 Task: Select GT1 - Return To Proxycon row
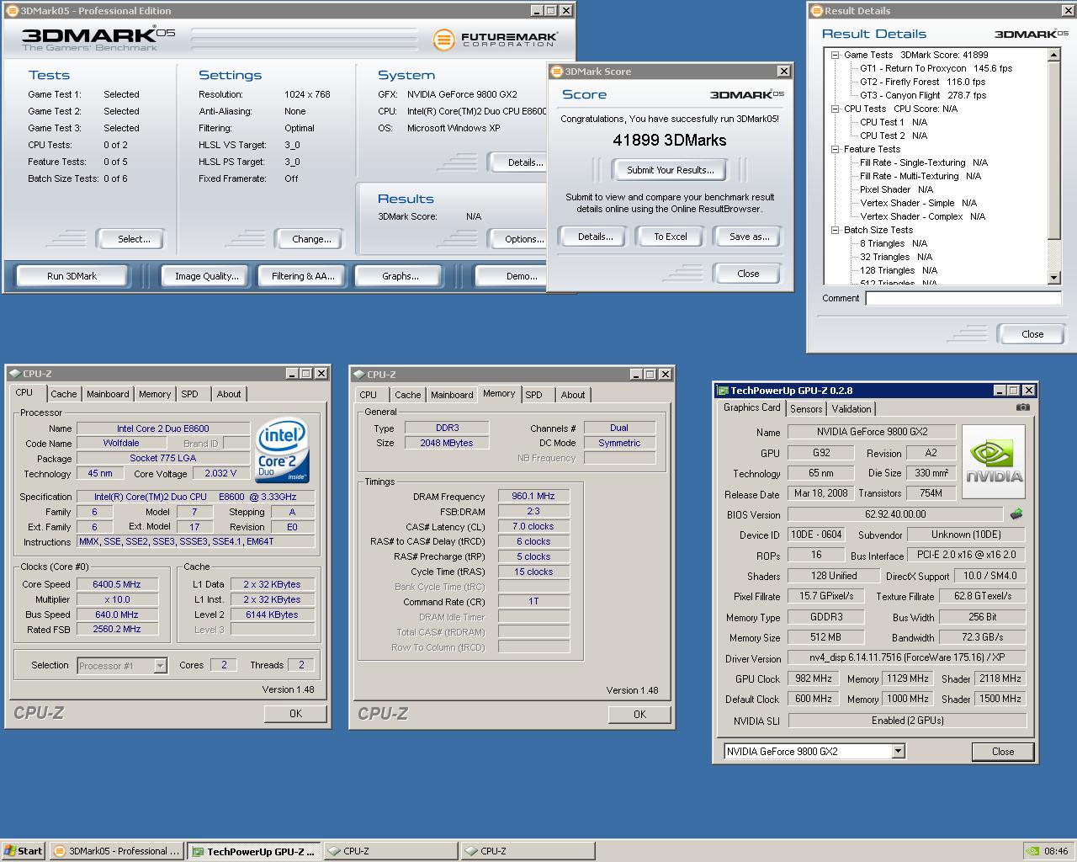(x=936, y=68)
